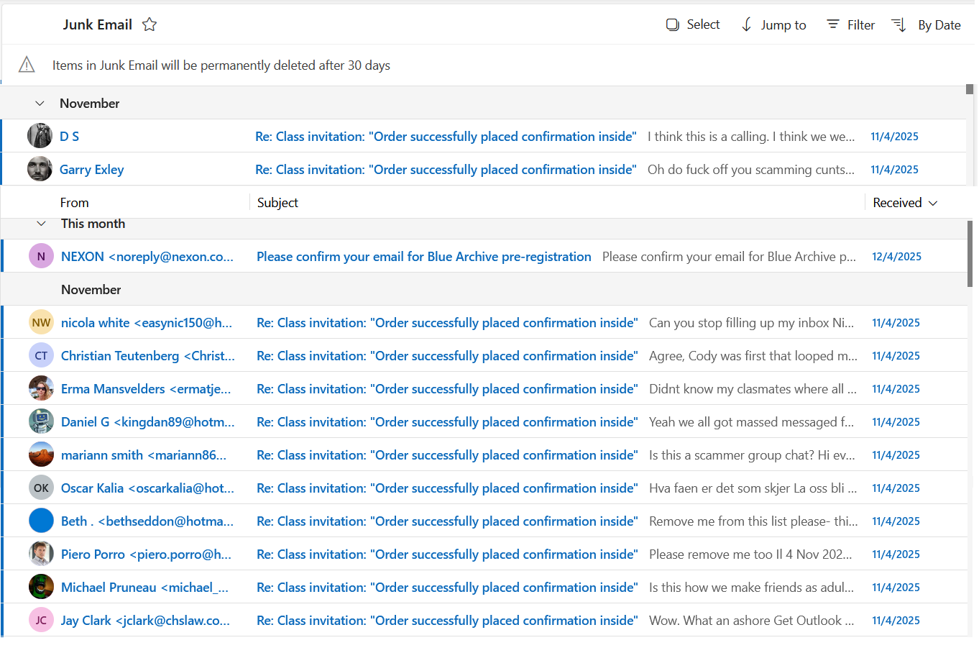
Task: Change the By Date sort order
Action: coord(927,25)
